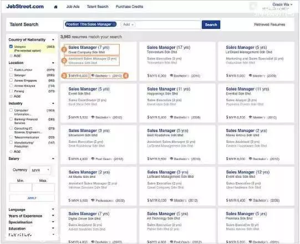Open the Job Ads menu
Image resolution: width=300 pixels, height=244 pixels.
coord(73,7)
